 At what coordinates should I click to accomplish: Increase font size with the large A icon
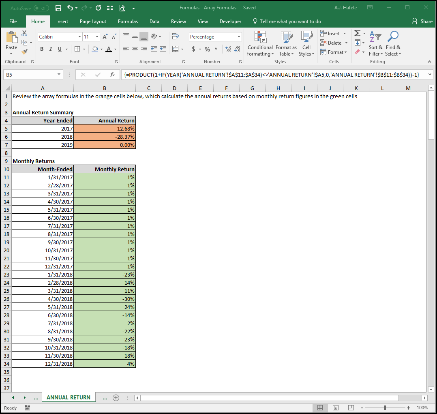(105, 36)
